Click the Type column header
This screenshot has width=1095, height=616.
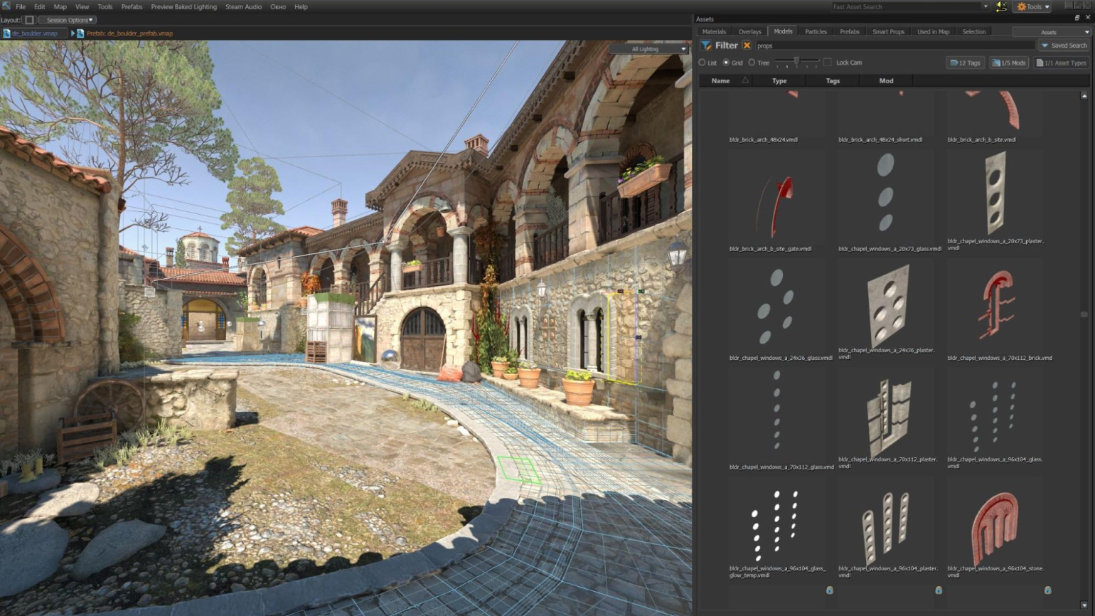779,81
